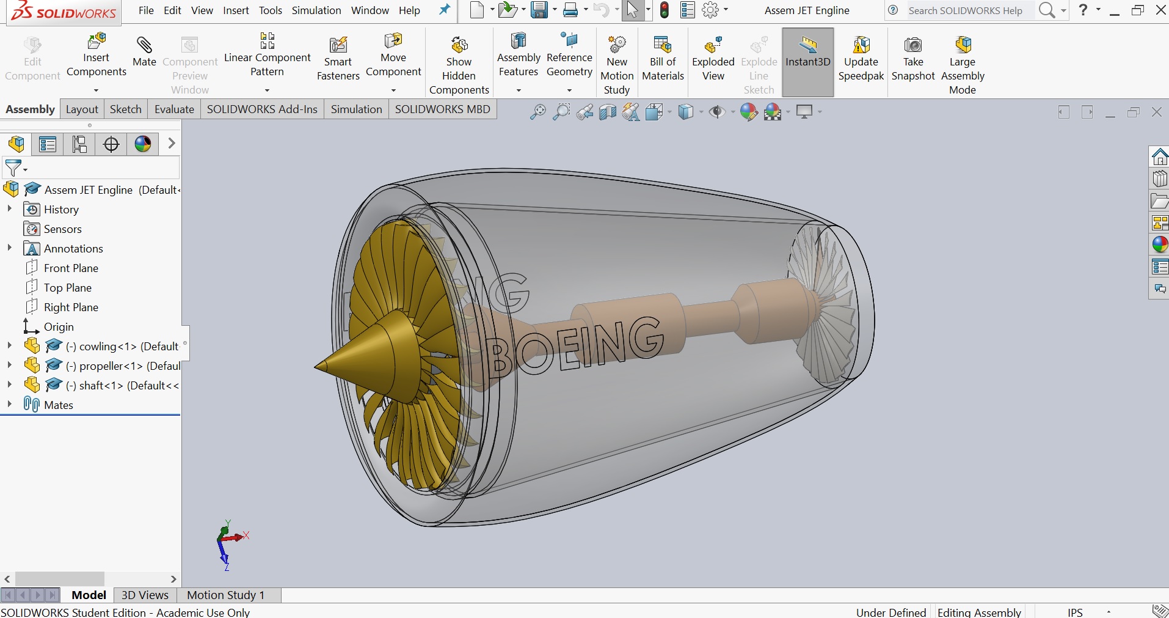Insert a Bill of Materials
The image size is (1169, 618).
click(663, 59)
